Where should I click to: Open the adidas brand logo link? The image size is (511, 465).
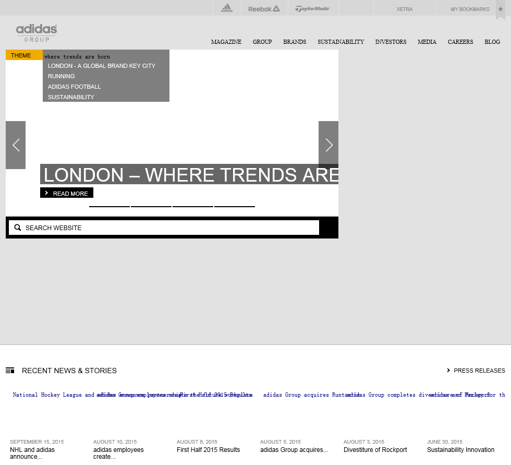pyautogui.click(x=227, y=8)
